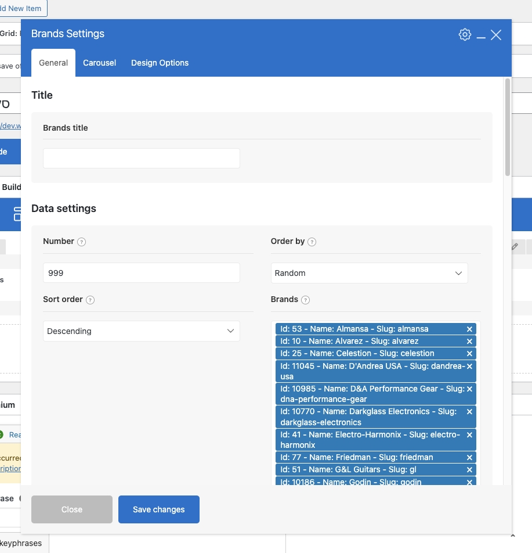Remove the Darkglass Electronics brand tag
Screen dimensions: 532x553
(469, 412)
